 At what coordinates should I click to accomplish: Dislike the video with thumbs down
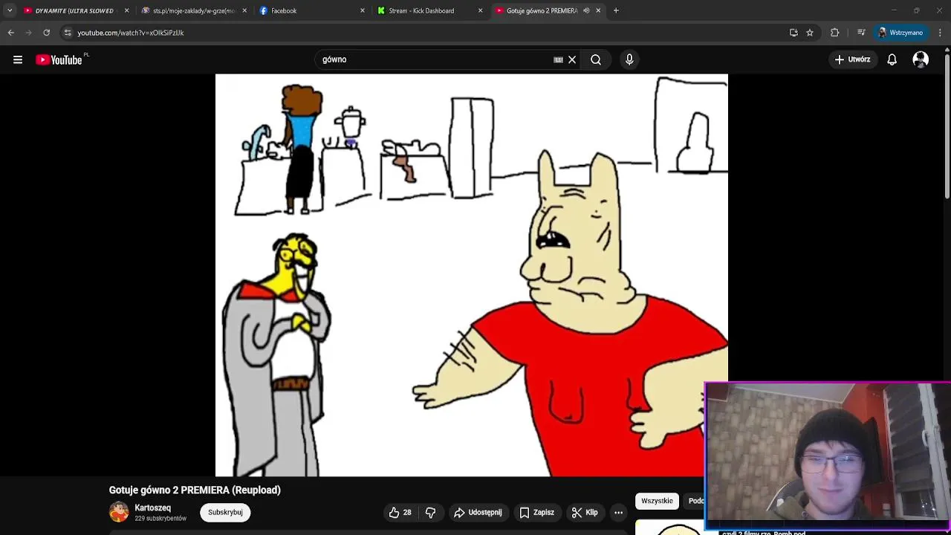(x=430, y=512)
